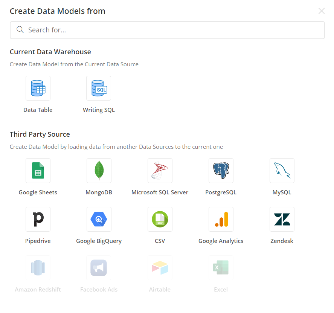The height and width of the screenshot is (313, 334).
Task: Click 'Create Data Model by loading data' description
Action: click(116, 147)
